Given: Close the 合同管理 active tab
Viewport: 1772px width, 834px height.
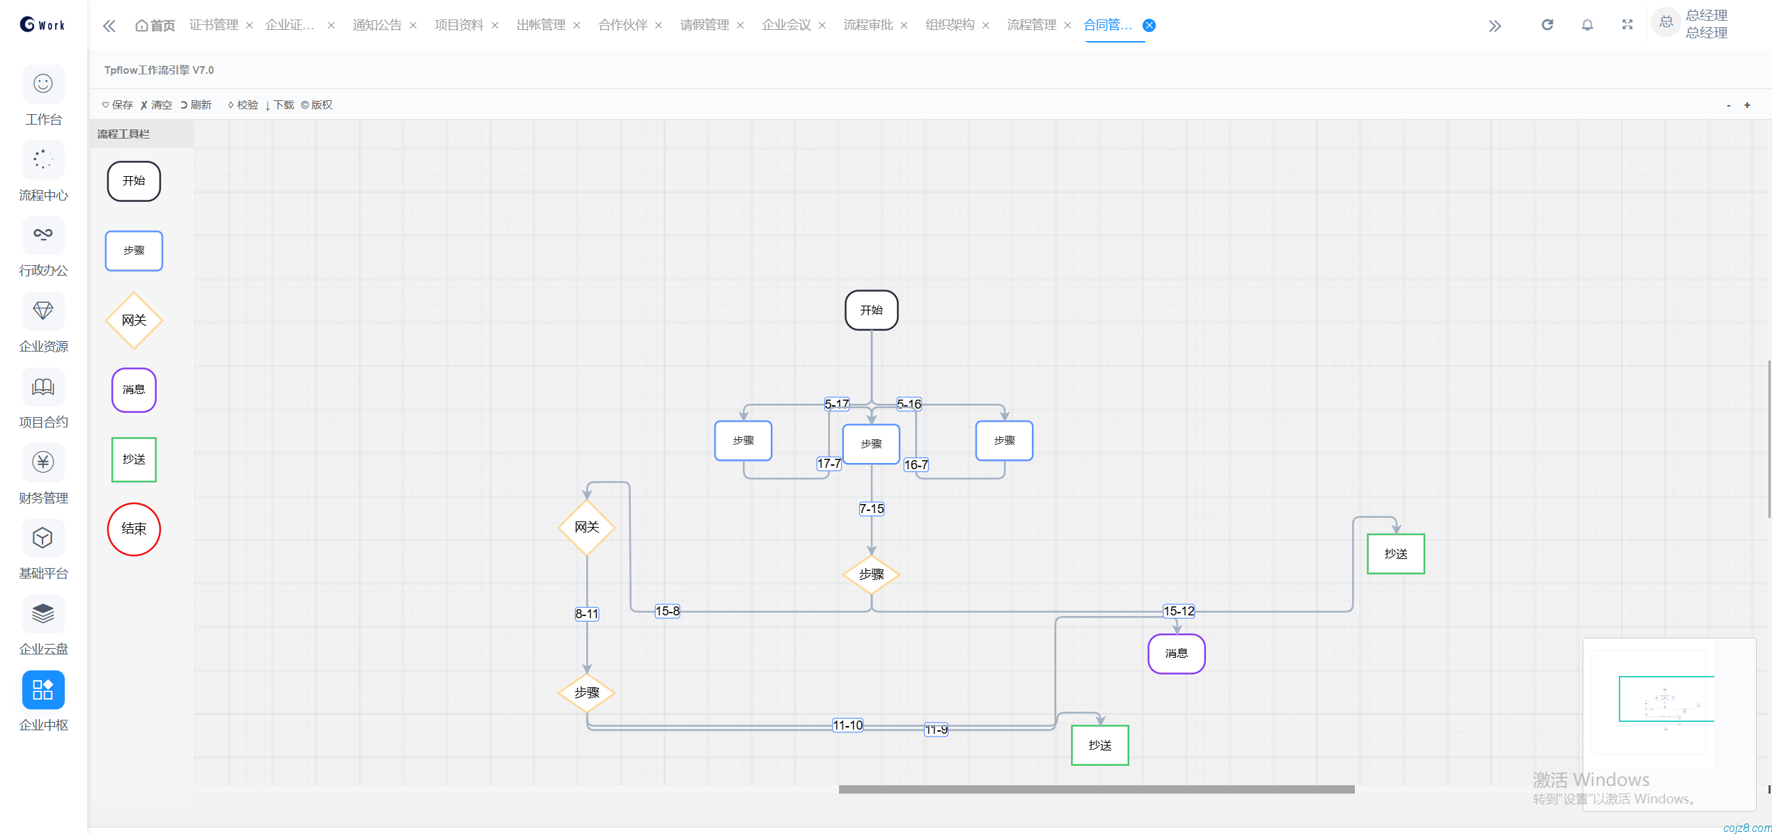Looking at the screenshot, I should 1150,25.
